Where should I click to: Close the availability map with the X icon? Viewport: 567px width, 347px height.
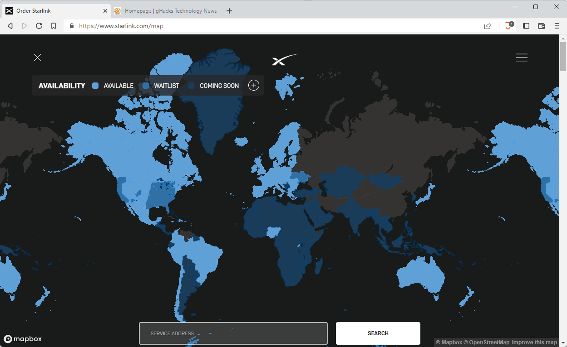(x=37, y=58)
